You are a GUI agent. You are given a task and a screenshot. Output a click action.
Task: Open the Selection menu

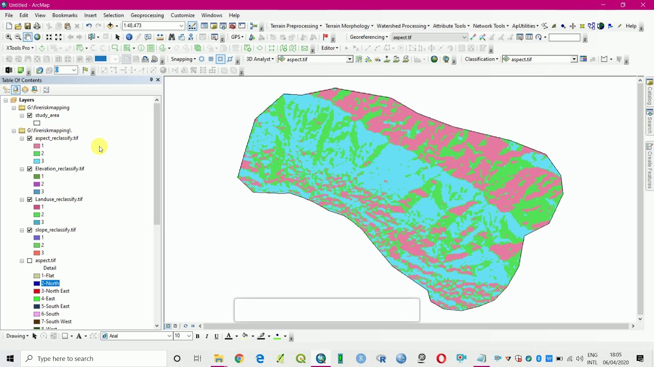[113, 15]
